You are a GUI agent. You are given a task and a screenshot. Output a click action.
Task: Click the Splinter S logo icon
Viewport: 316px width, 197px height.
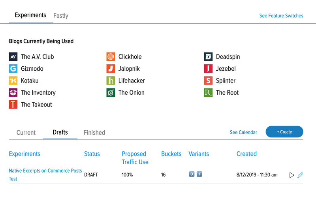(208, 81)
